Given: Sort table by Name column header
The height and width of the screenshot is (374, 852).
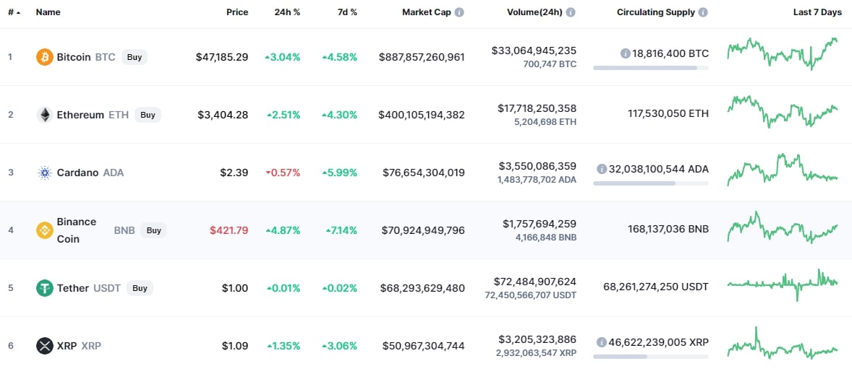Looking at the screenshot, I should [x=48, y=12].
